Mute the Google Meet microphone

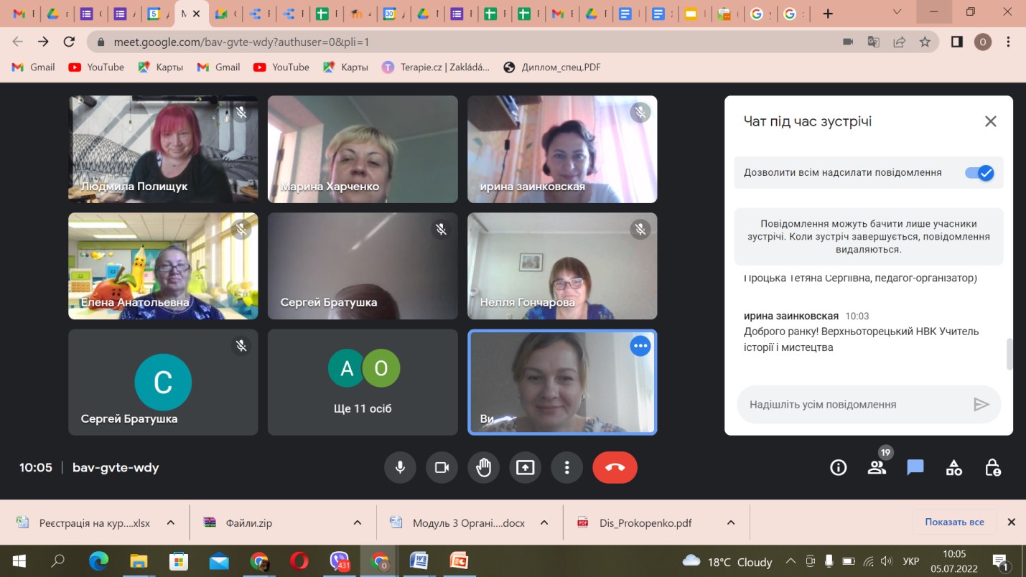click(400, 468)
